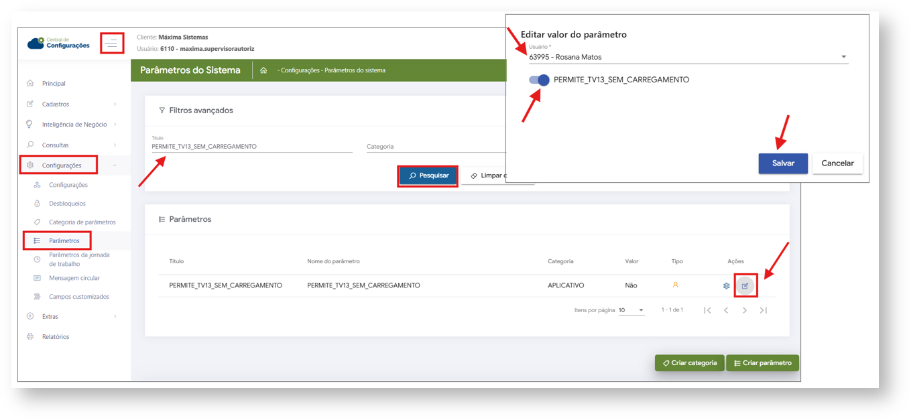Click the Filtros avançados funnel icon
The height and width of the screenshot is (420, 911).
pyautogui.click(x=162, y=111)
